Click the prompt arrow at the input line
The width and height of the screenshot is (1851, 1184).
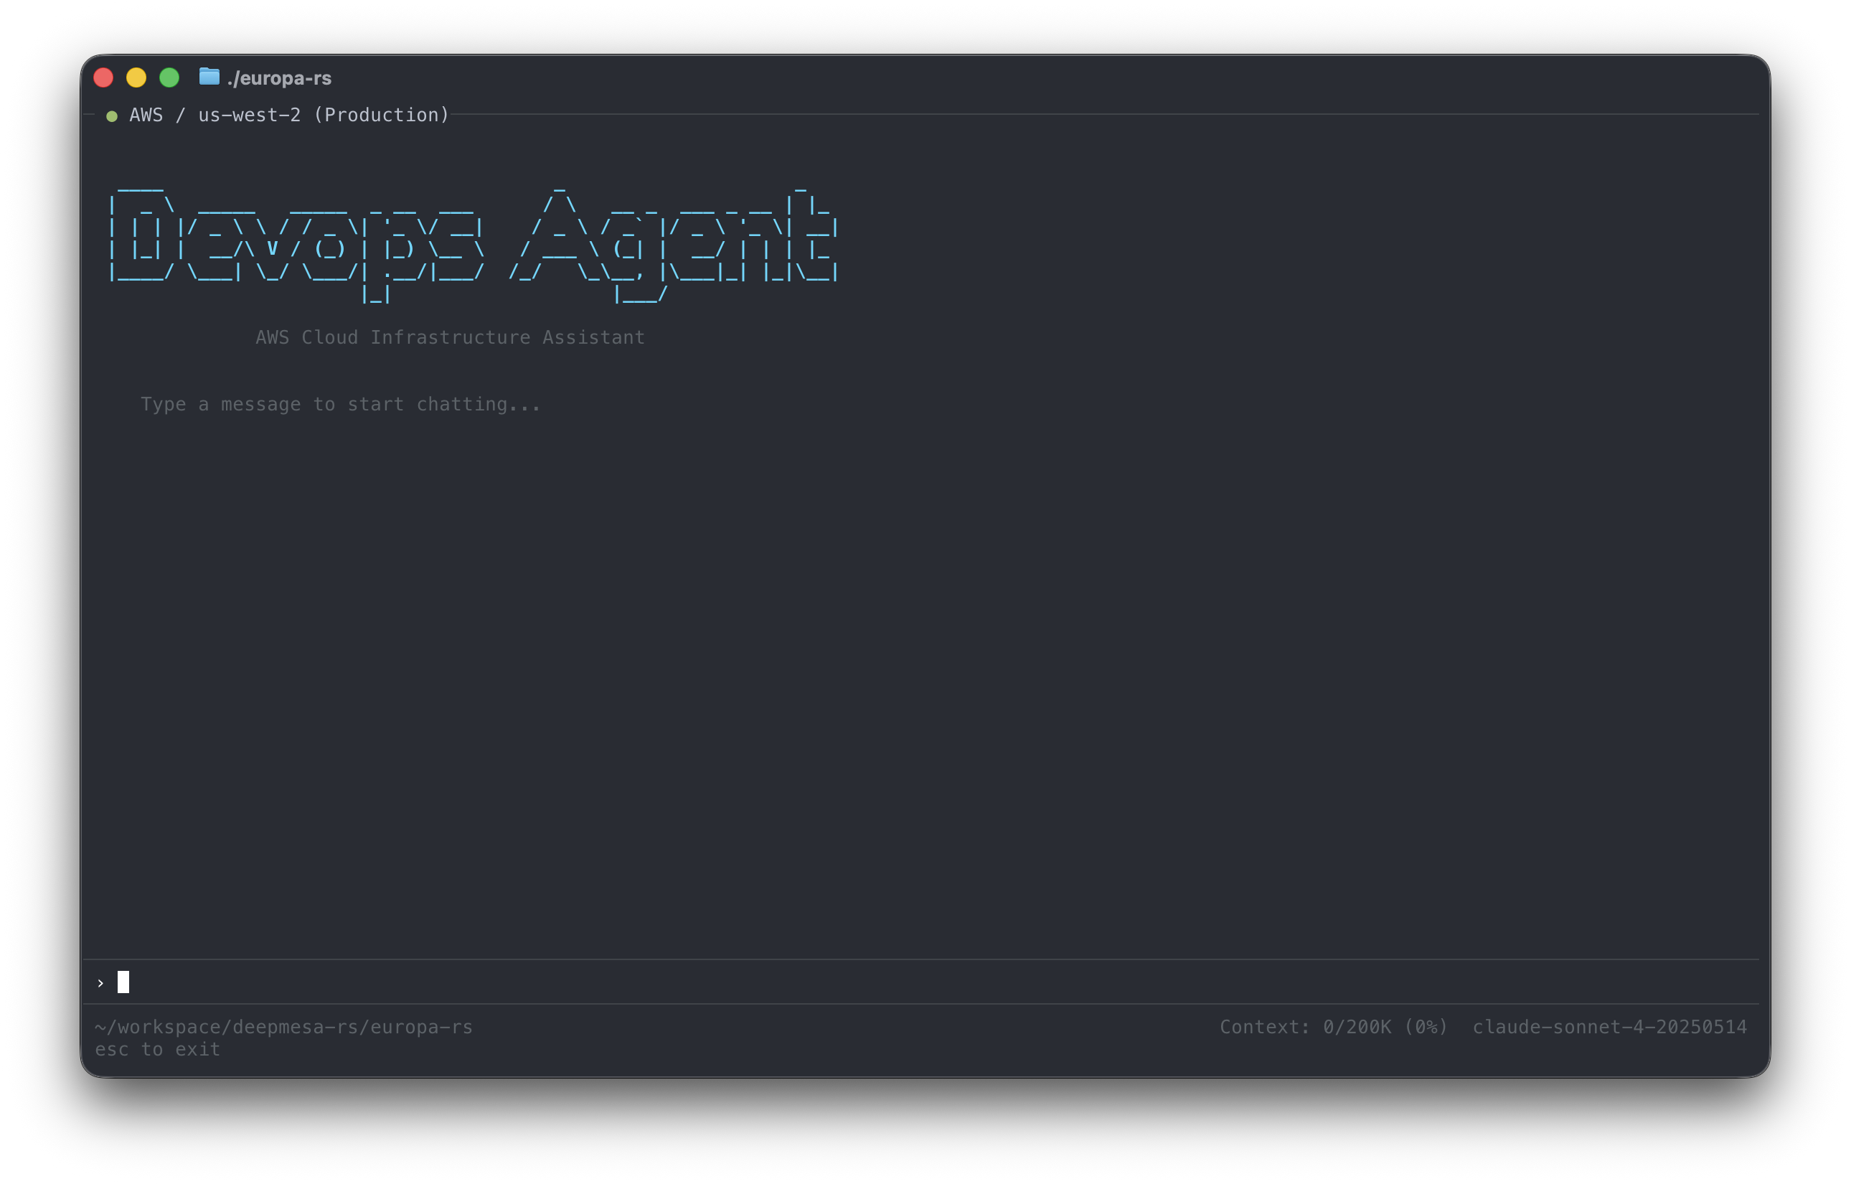[x=100, y=982]
